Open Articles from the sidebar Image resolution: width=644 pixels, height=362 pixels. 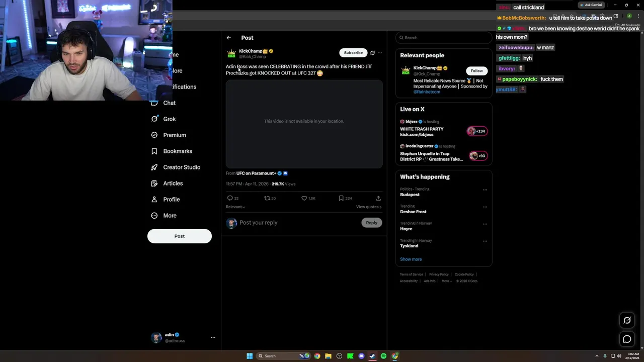(173, 183)
